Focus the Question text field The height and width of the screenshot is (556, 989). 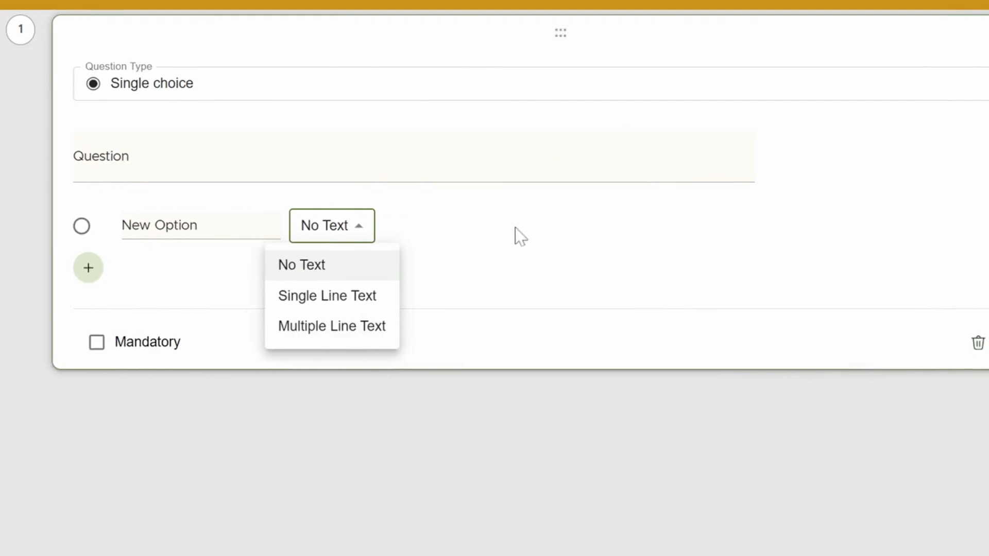[x=414, y=157]
